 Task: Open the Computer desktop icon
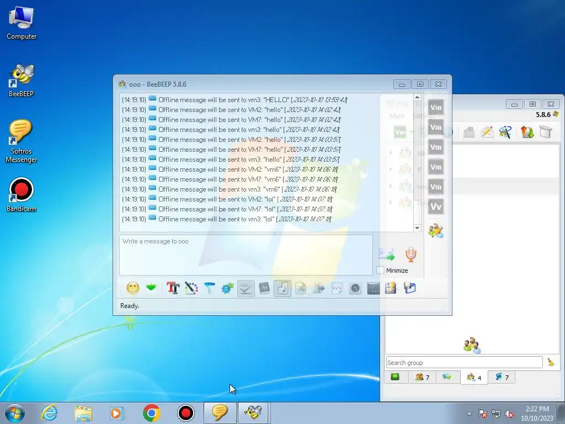[x=22, y=23]
